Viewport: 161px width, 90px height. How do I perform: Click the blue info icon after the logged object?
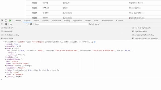95,42
